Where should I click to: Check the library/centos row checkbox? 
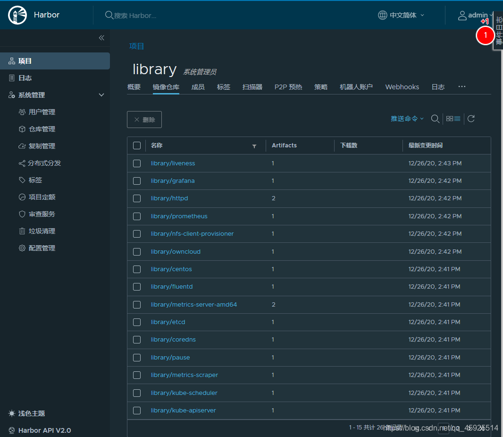tap(137, 269)
